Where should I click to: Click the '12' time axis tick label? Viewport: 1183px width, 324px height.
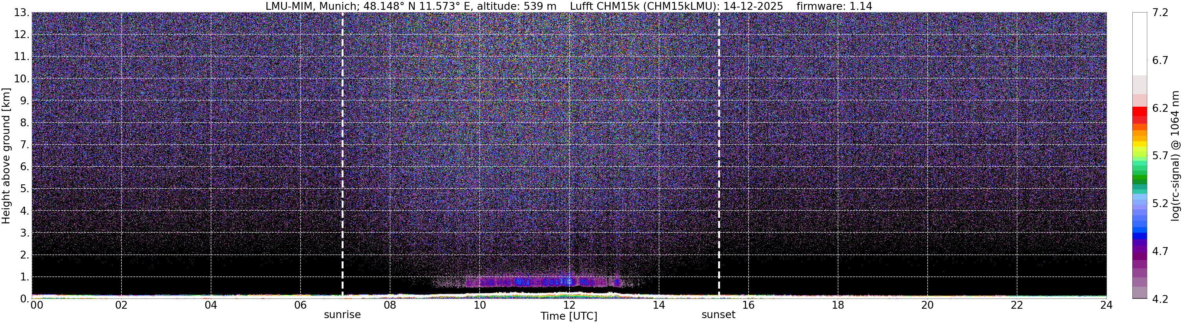(x=569, y=305)
